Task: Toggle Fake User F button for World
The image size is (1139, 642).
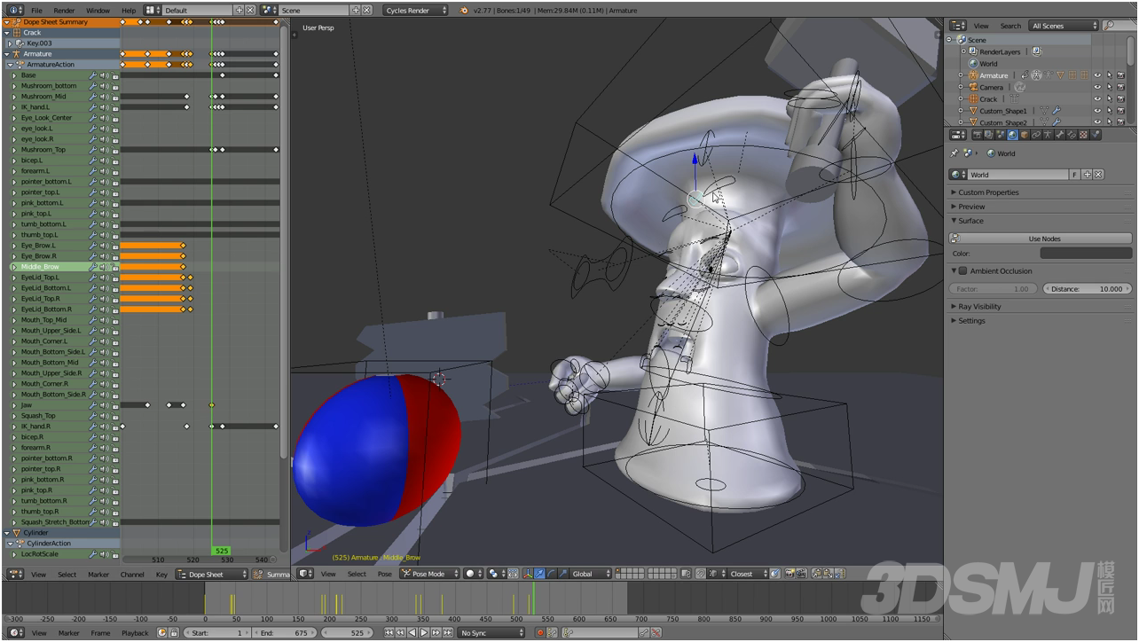Action: coord(1076,175)
